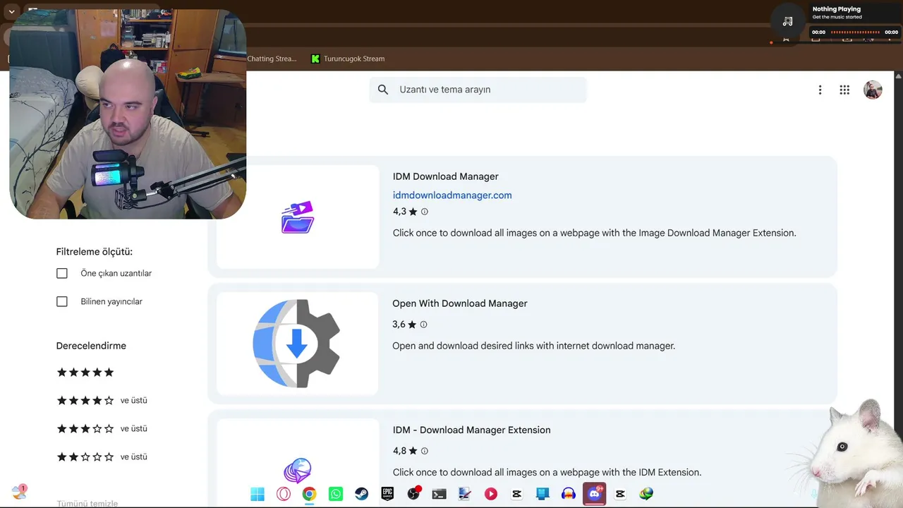903x508 pixels.
Task: Open the 'Open With Download Manager' extension title
Action: click(460, 303)
